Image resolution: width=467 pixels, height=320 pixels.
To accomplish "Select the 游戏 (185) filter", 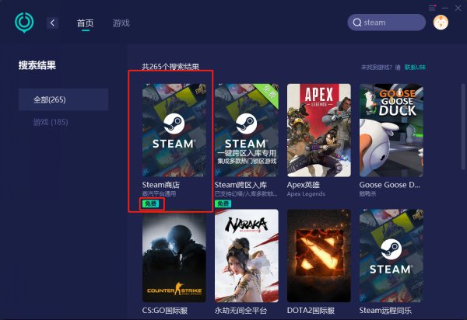I will [51, 122].
